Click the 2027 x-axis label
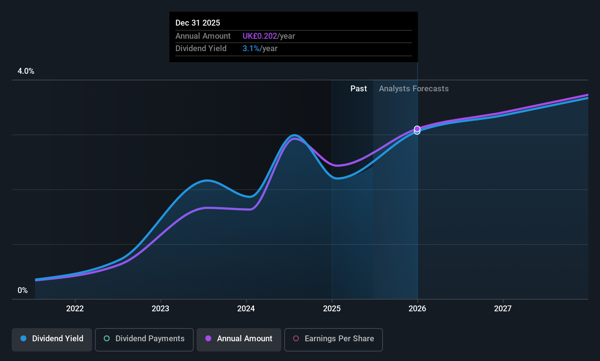600x361 pixels. pos(503,308)
